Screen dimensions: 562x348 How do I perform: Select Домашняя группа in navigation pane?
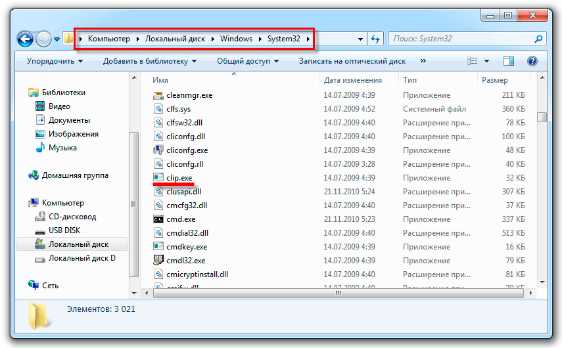click(x=75, y=175)
